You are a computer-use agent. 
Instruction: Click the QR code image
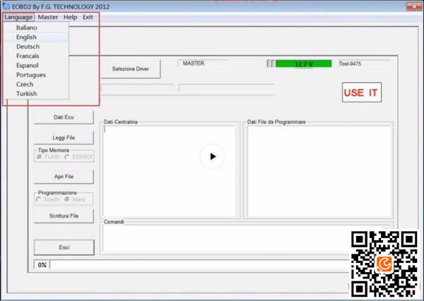384,264
